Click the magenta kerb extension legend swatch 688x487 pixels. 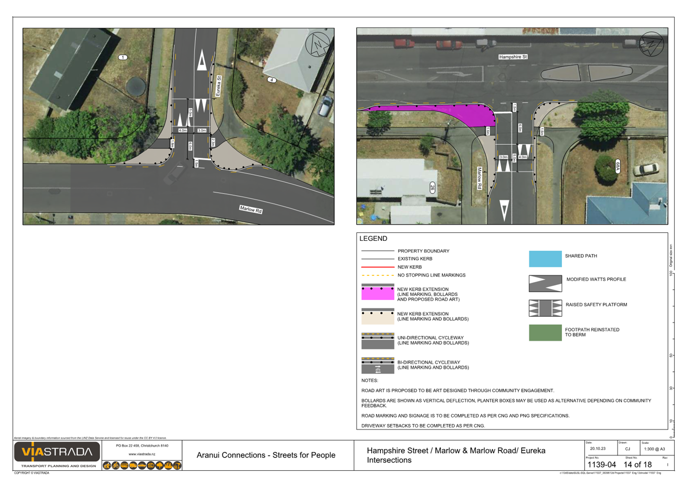click(377, 294)
